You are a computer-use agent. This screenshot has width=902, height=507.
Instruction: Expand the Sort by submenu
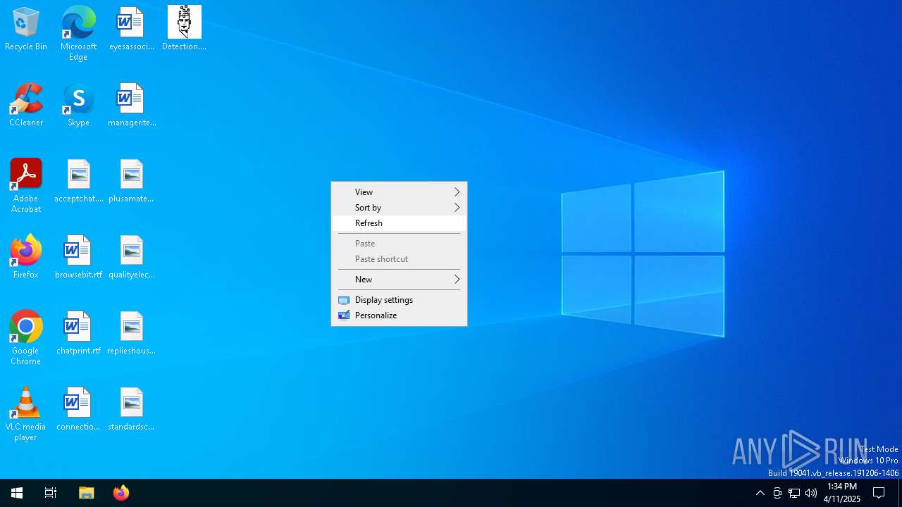tap(399, 207)
